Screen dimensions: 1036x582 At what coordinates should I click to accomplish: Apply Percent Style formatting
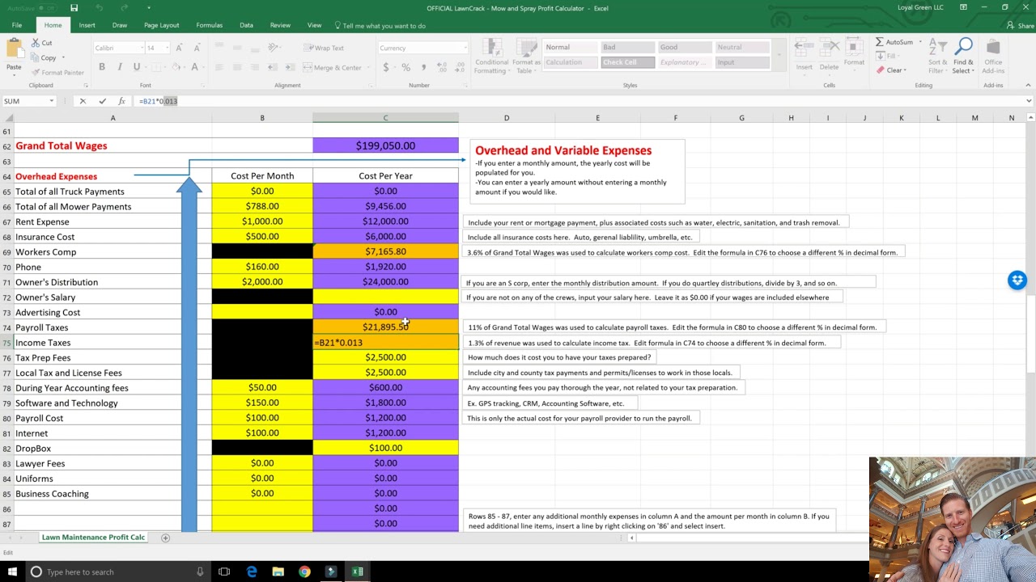pyautogui.click(x=405, y=67)
